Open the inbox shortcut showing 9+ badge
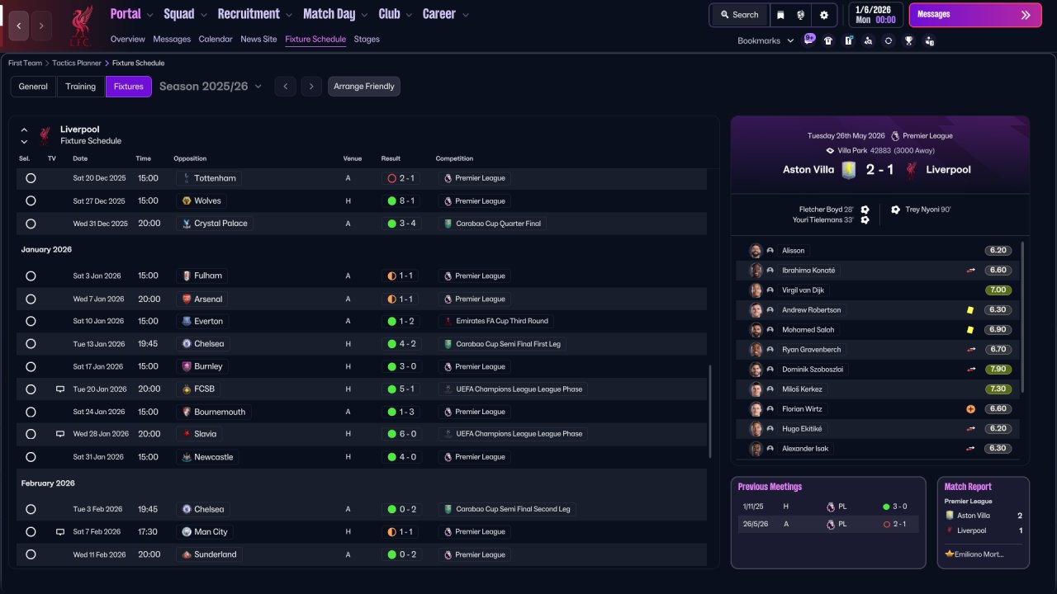Screen dimensions: 1057x594 [809, 40]
